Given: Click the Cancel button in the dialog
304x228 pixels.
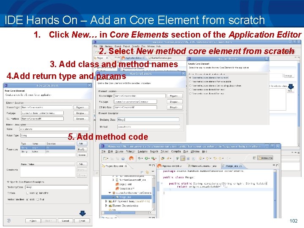Looking at the screenshot, I should click(65, 221).
